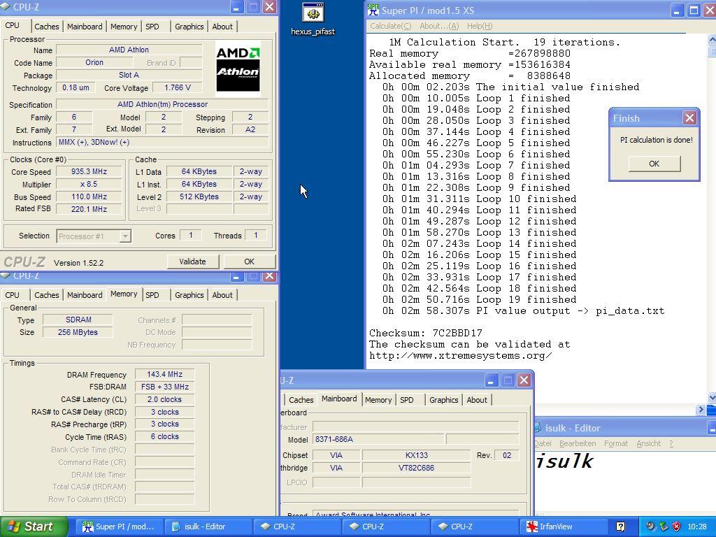716x537 pixels.
Task: Click the top CPU-Z window title icon
Action: coord(6,6)
